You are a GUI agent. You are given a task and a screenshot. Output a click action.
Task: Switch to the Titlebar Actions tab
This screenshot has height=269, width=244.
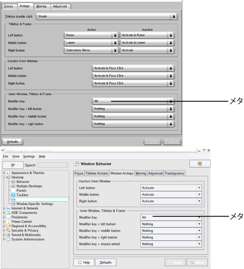tap(97, 174)
